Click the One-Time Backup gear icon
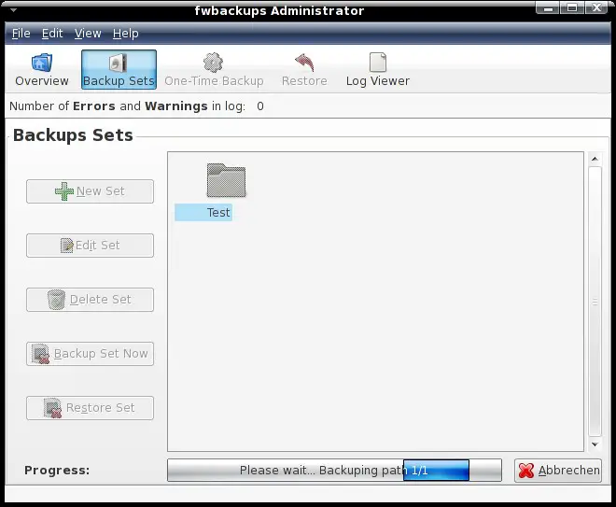This screenshot has width=616, height=507. [214, 63]
